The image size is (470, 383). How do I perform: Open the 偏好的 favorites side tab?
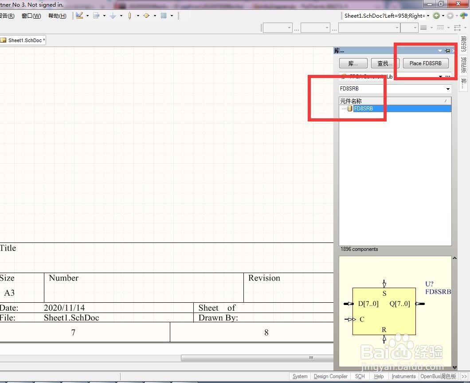pyautogui.click(x=463, y=44)
